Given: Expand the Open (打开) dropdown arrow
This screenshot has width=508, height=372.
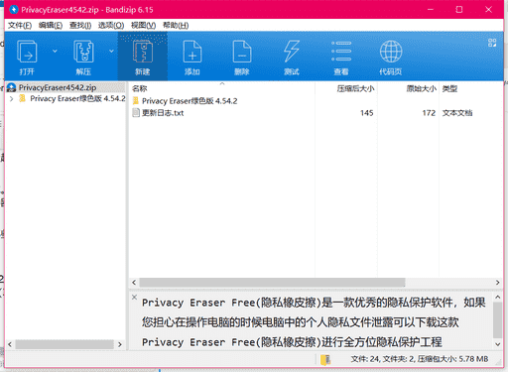Looking at the screenshot, I should (55, 51).
